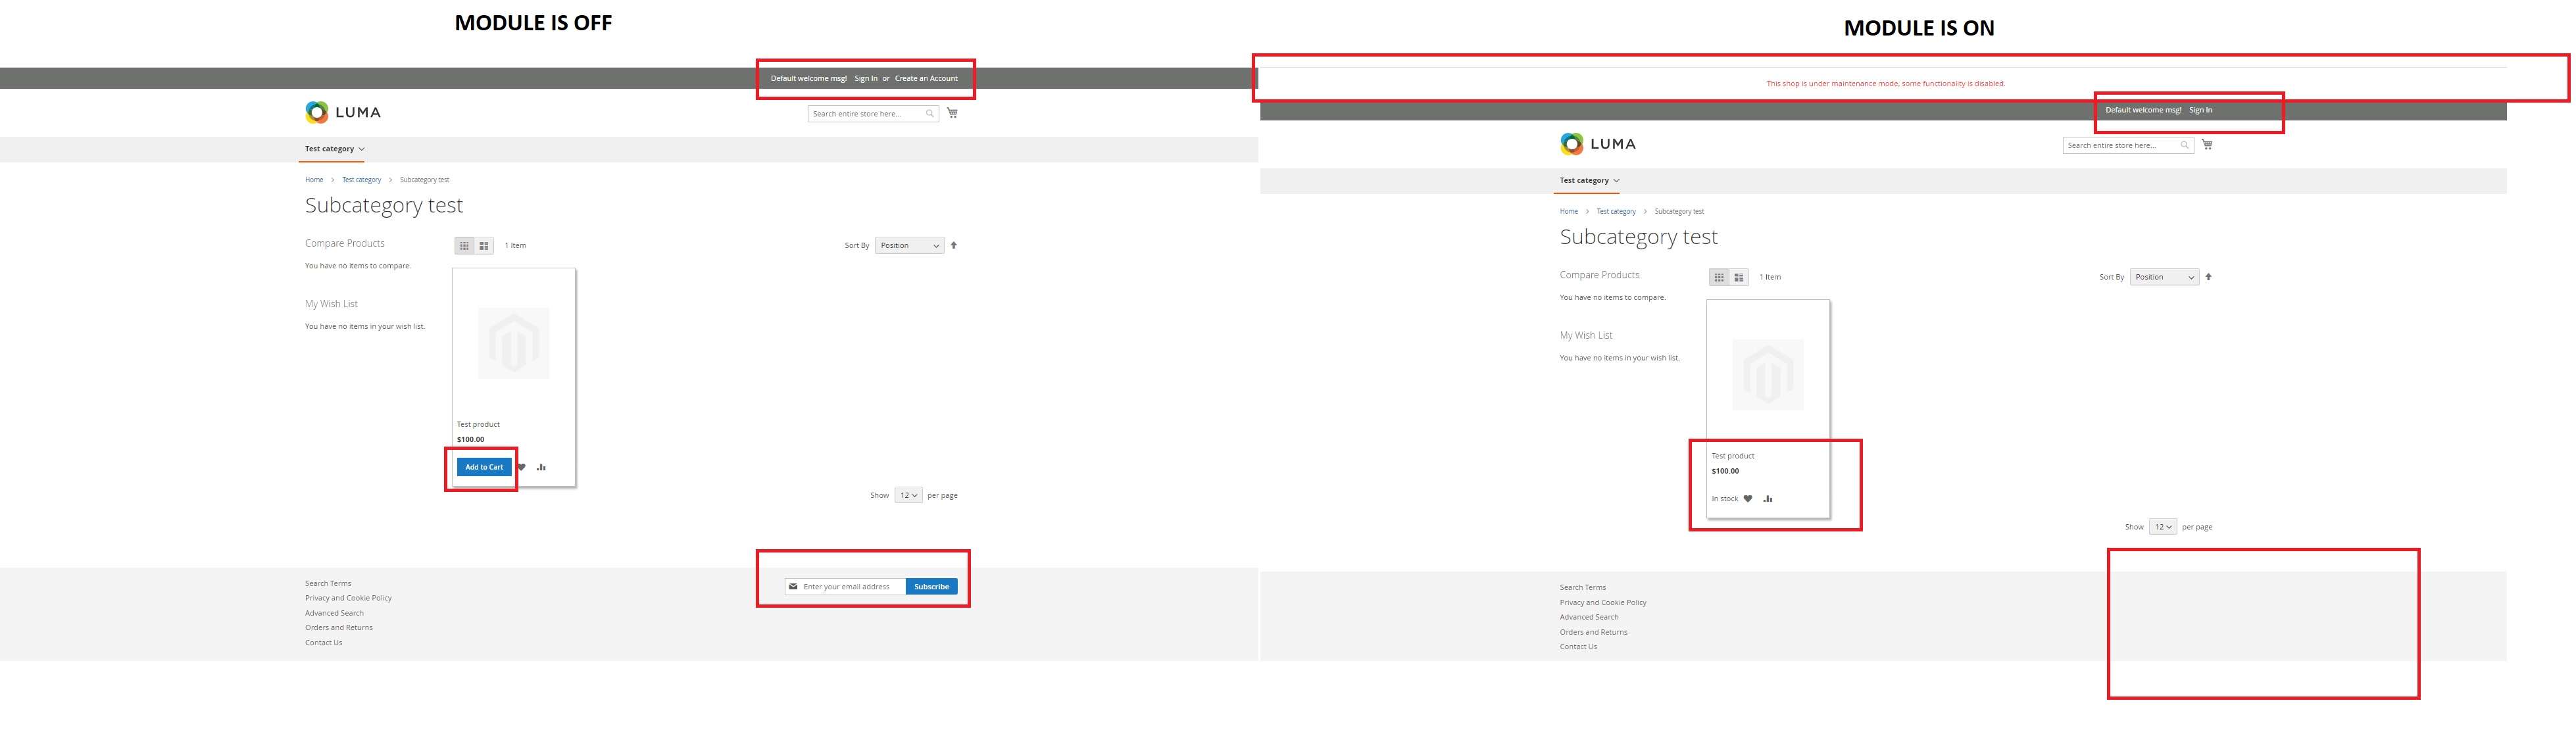Click Sign In link on the MODULE IS ON page
Screen dimensions: 2576x734
tap(2200, 110)
